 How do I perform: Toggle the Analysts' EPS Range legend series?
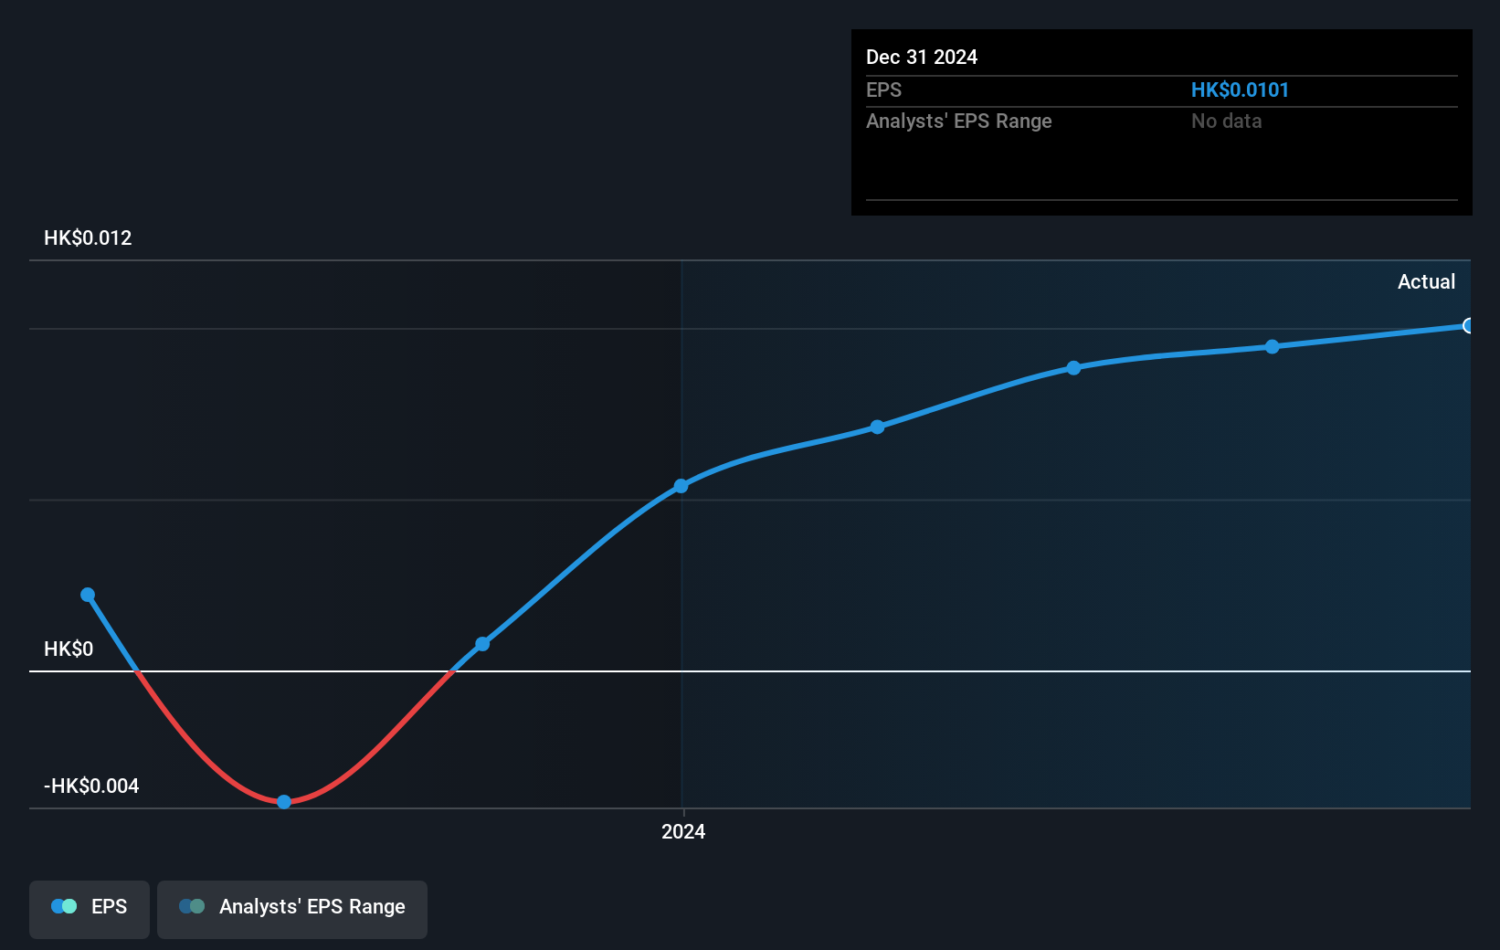click(292, 909)
